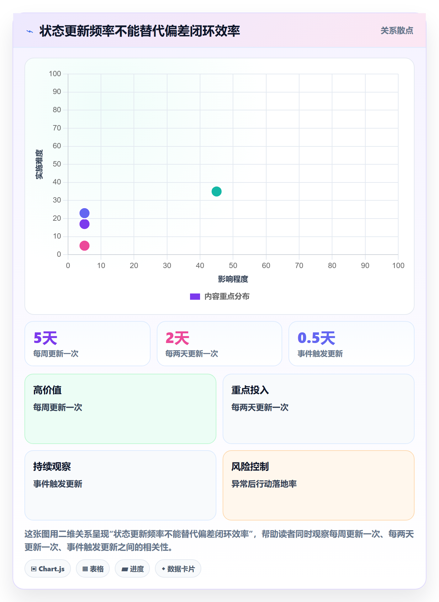Click the 异常后行动落地率 text in 风险控制
This screenshot has width=439, height=602.
pos(264,484)
